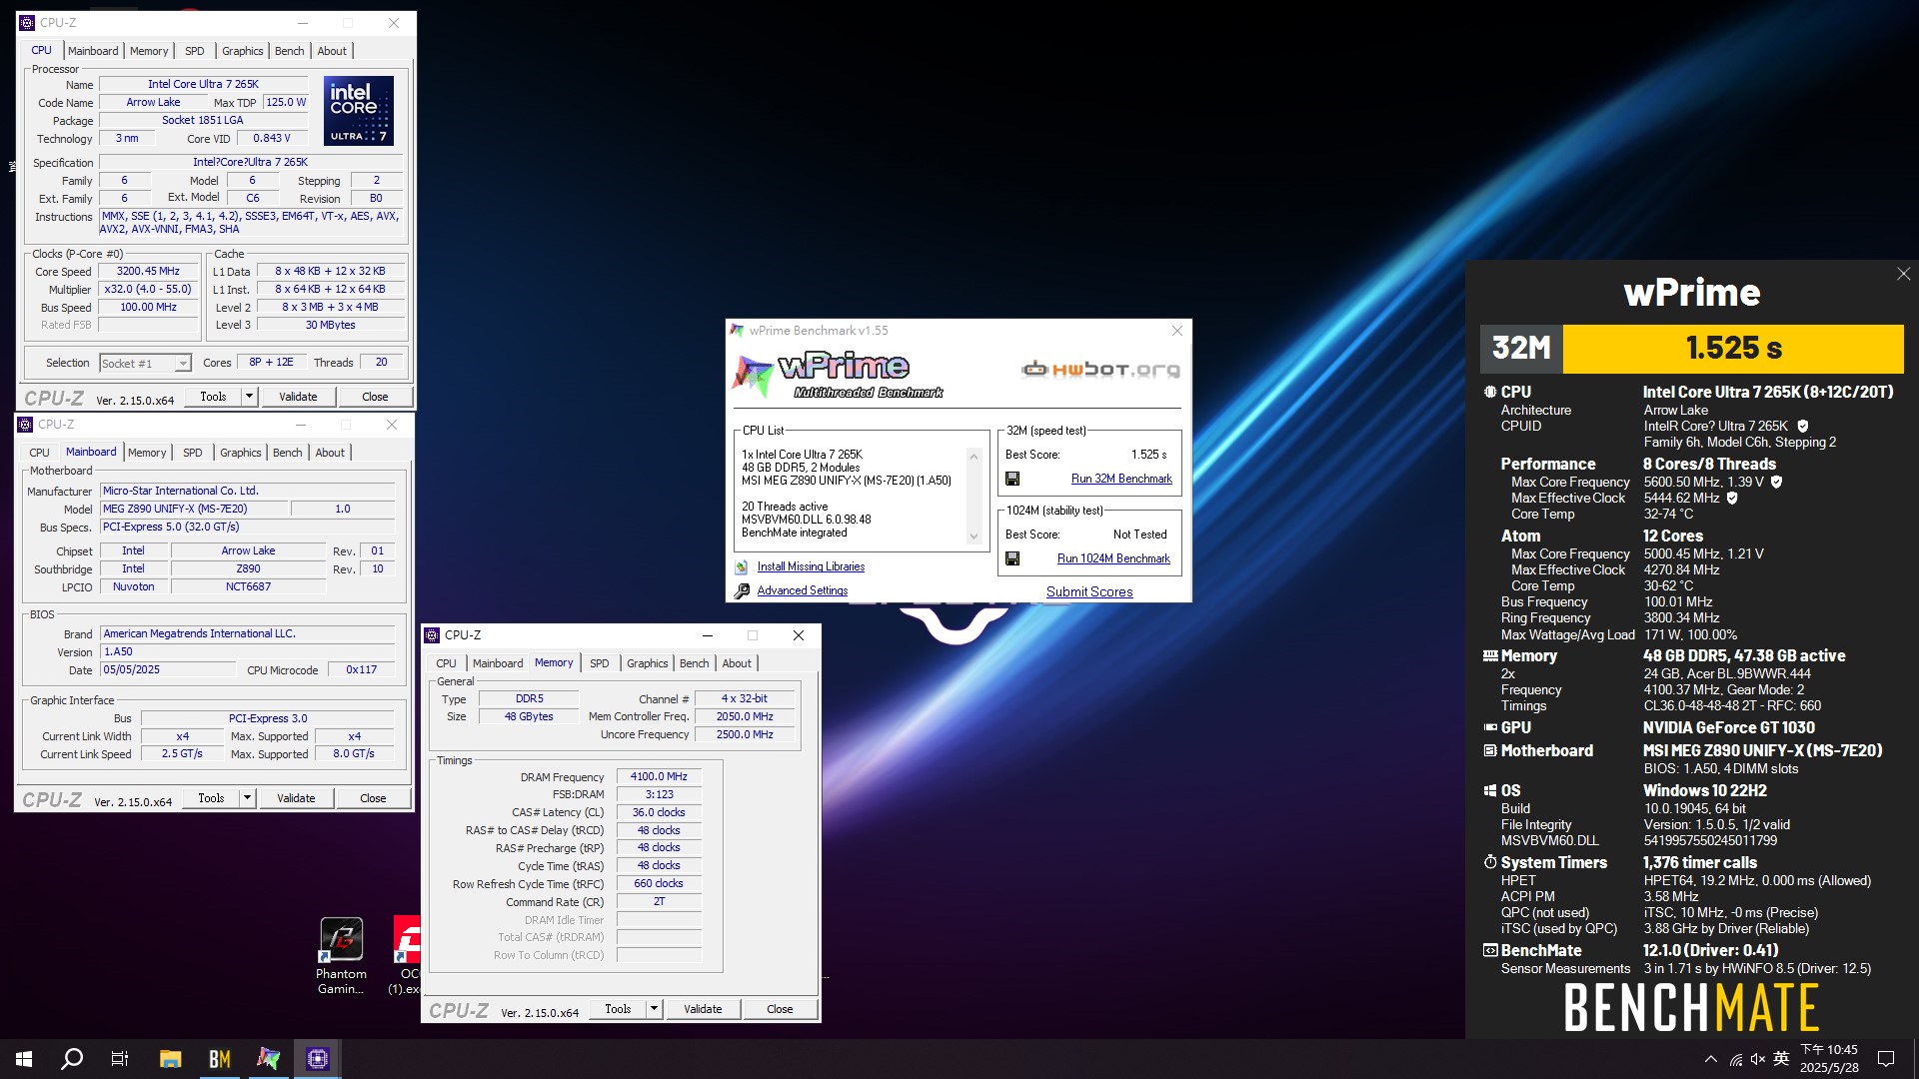
Task: Open Task View on the taskbar
Action: pyautogui.click(x=120, y=1059)
